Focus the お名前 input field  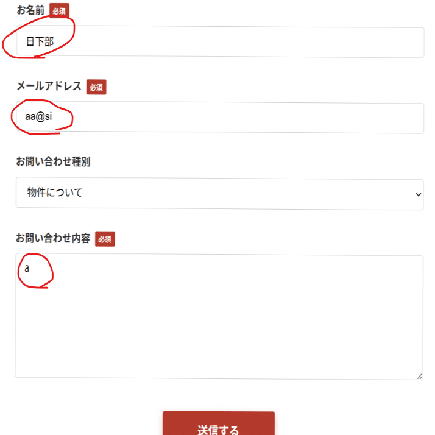[221, 41]
